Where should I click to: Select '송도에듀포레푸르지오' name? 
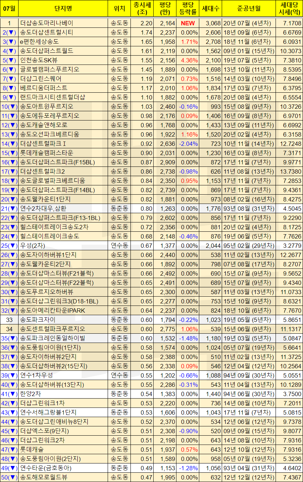click(x=50, y=116)
